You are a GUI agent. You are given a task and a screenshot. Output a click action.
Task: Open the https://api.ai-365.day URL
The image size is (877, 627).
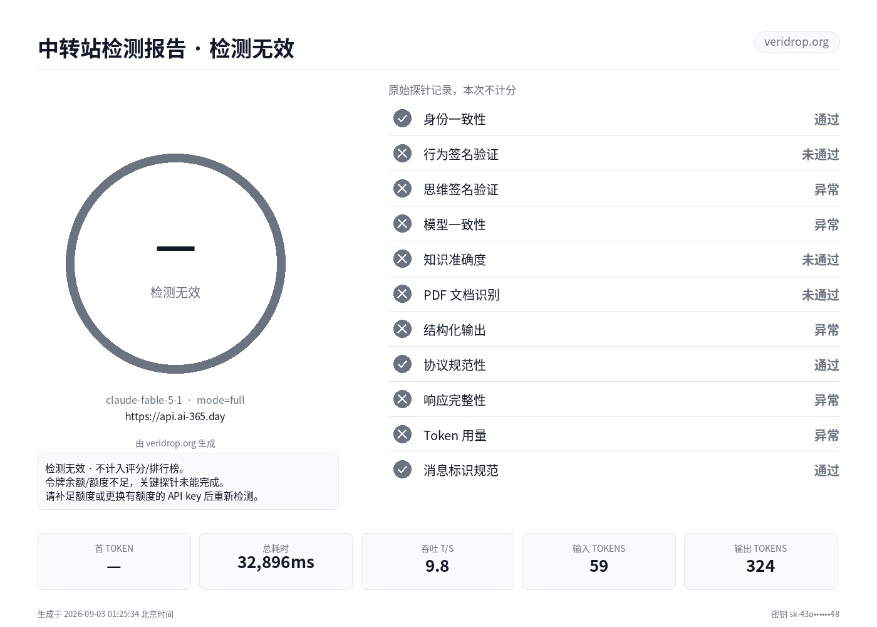[175, 416]
